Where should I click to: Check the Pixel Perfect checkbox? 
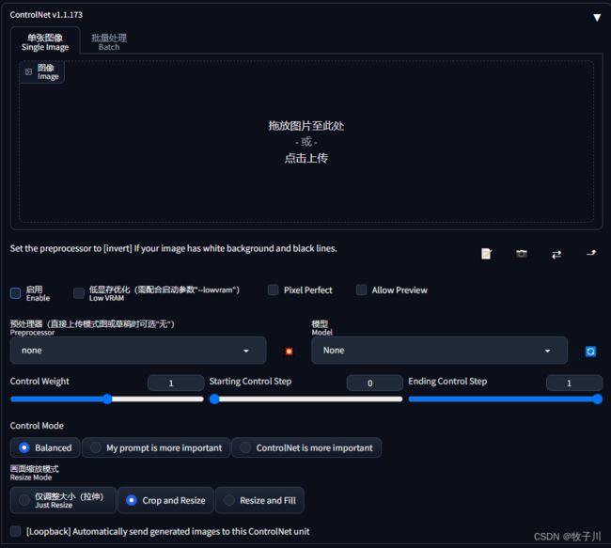274,290
